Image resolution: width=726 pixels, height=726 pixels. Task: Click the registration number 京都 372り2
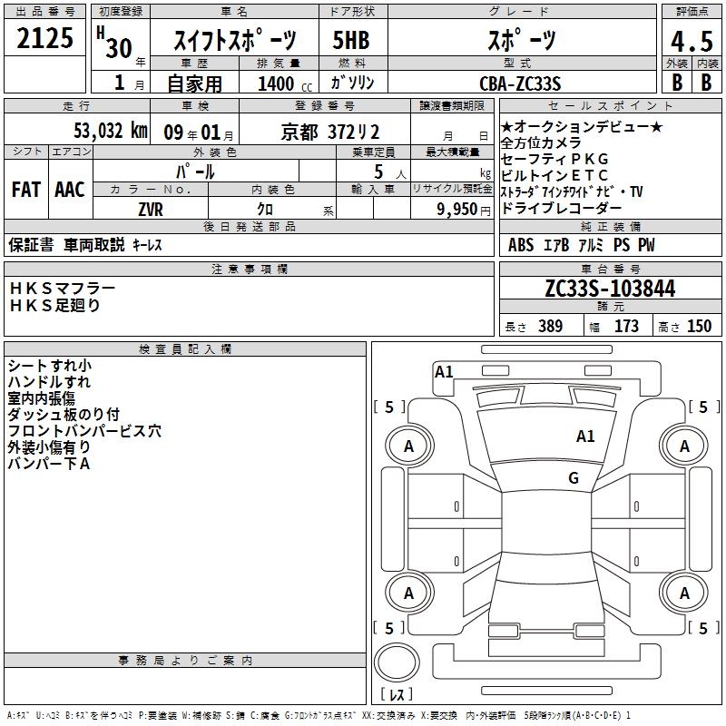(330, 132)
